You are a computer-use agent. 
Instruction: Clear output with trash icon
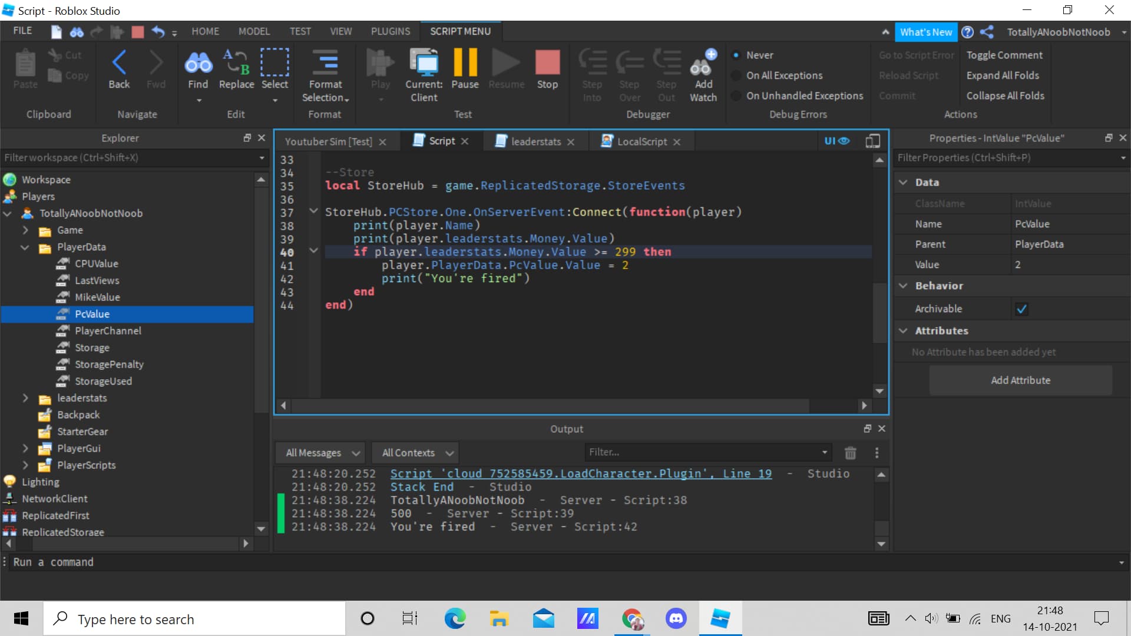point(850,453)
